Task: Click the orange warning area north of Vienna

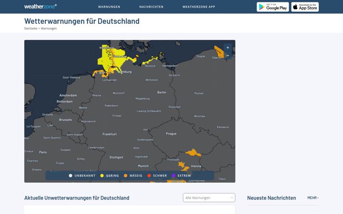Action: (193, 153)
